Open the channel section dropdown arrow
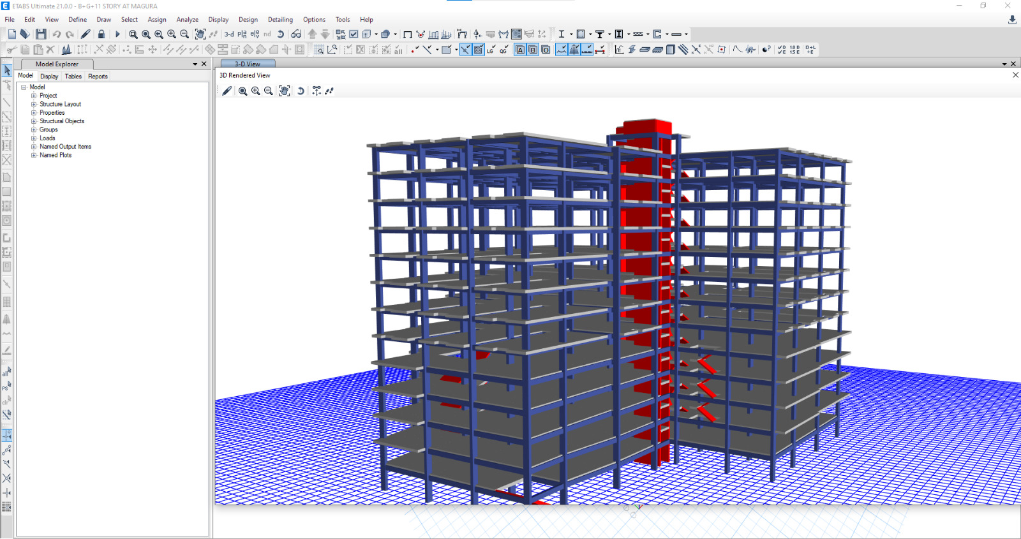The height and width of the screenshot is (539, 1021). [x=667, y=34]
